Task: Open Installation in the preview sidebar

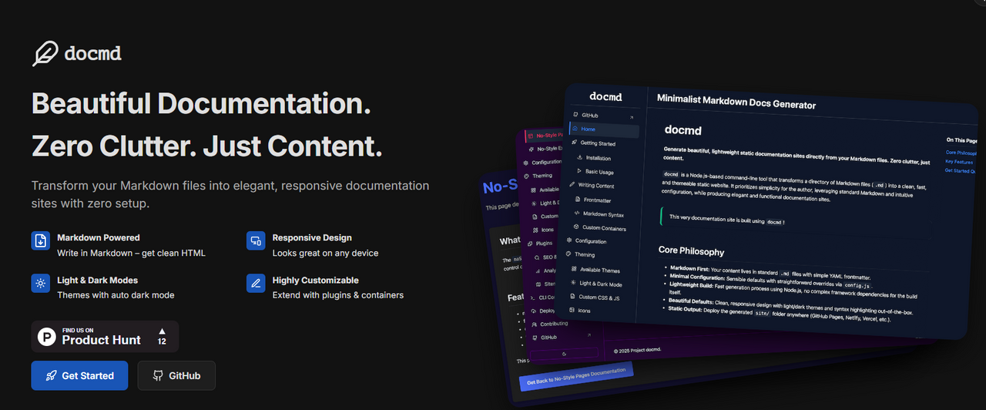Action: pyautogui.click(x=599, y=158)
